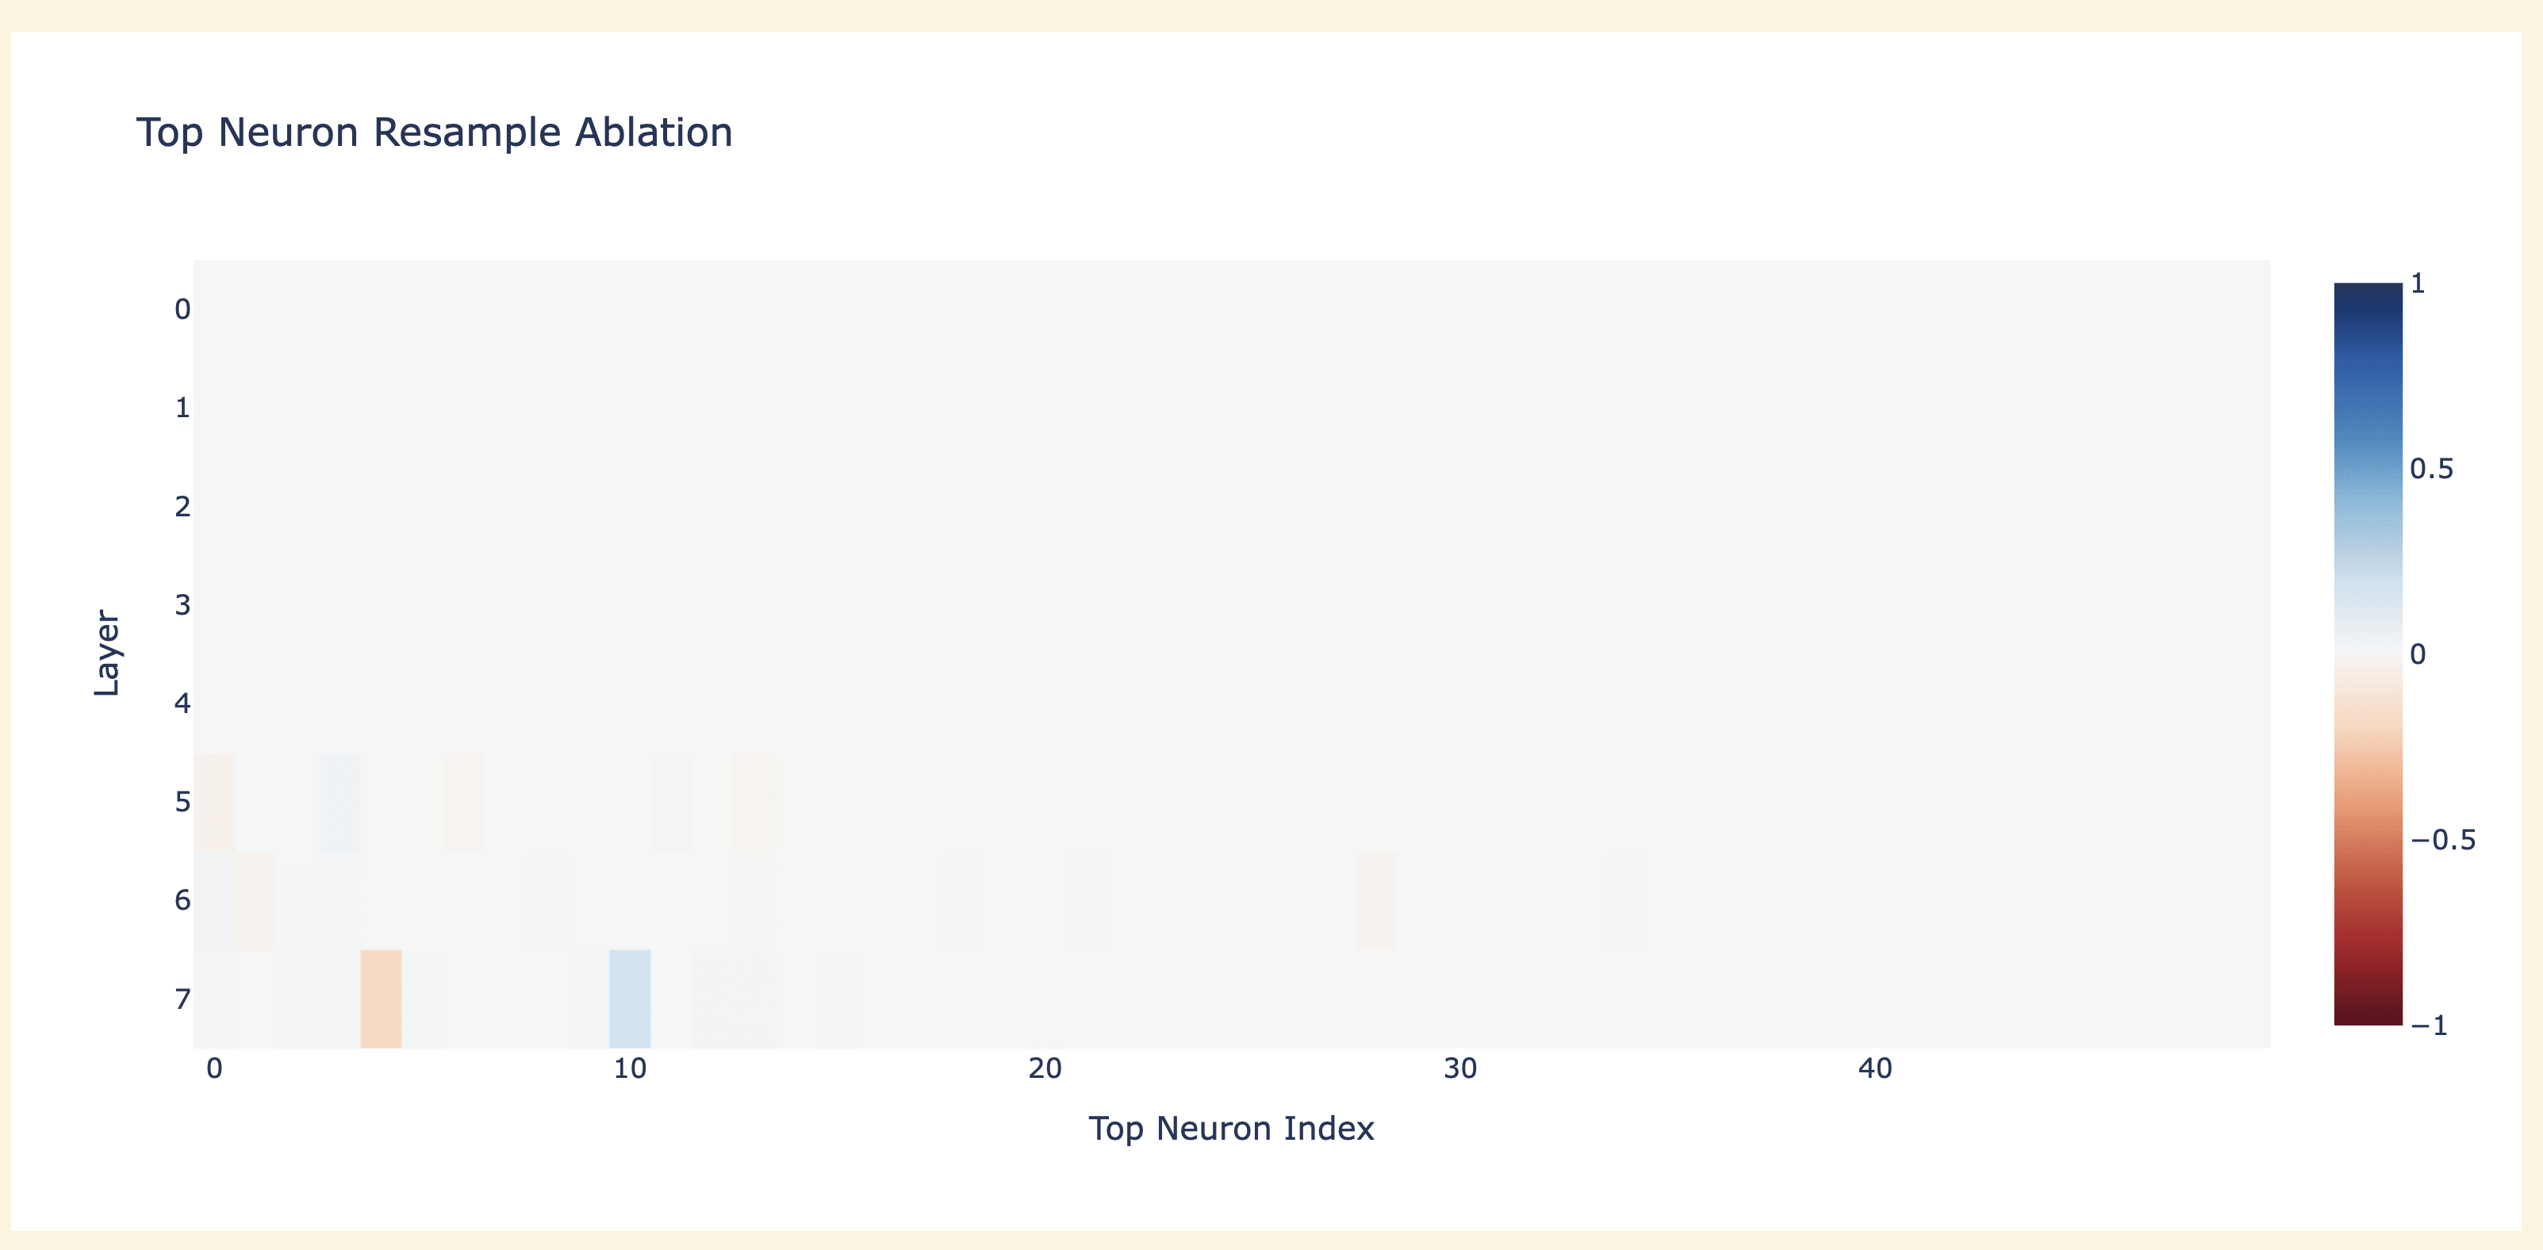The height and width of the screenshot is (1250, 2543).
Task: Click the y-axis tick label '3'
Action: (x=182, y=604)
